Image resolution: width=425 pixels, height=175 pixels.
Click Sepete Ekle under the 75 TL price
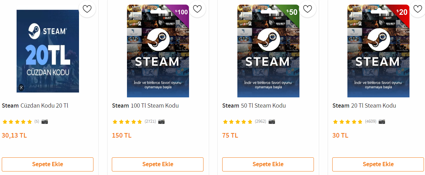(x=268, y=164)
